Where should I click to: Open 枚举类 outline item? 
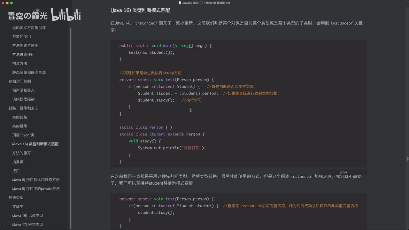18,207
